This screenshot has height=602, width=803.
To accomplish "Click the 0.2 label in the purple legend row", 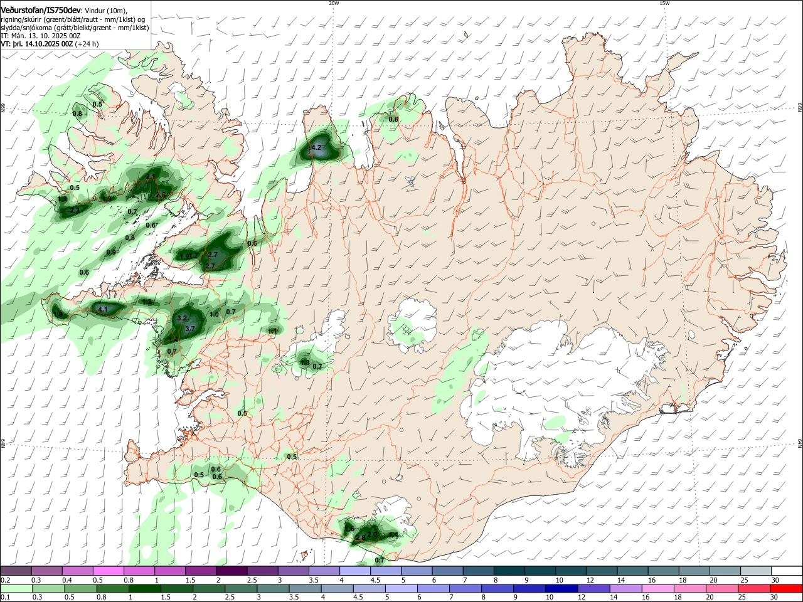I will pos(5,581).
